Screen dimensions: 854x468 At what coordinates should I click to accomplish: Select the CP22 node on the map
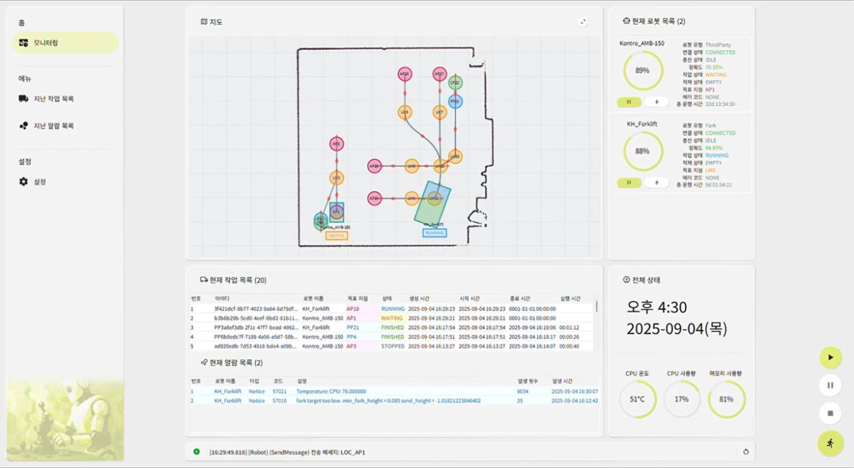[x=455, y=83]
